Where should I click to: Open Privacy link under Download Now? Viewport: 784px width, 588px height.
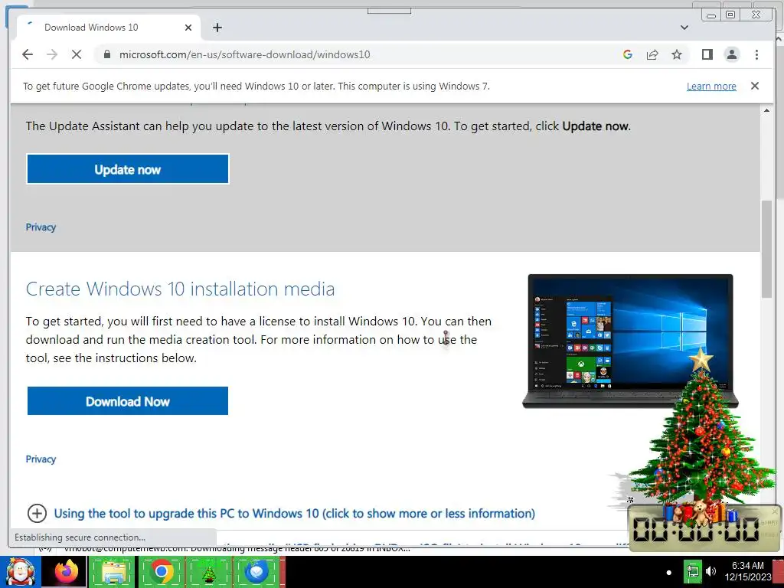[x=41, y=459]
